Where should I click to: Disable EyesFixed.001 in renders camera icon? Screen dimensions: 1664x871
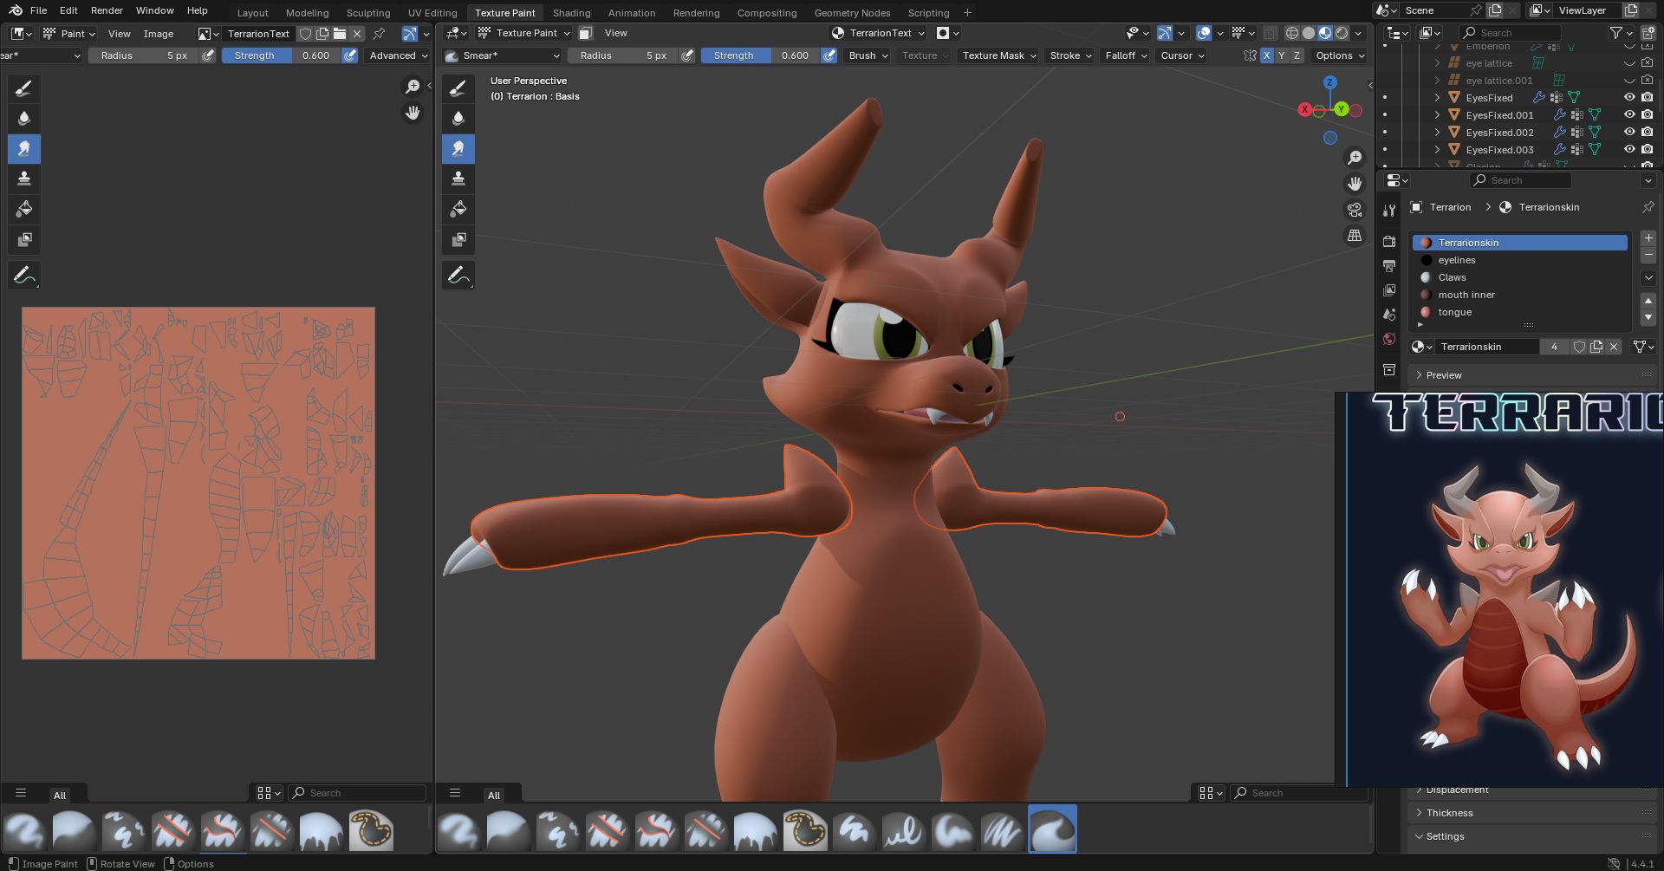(1647, 115)
